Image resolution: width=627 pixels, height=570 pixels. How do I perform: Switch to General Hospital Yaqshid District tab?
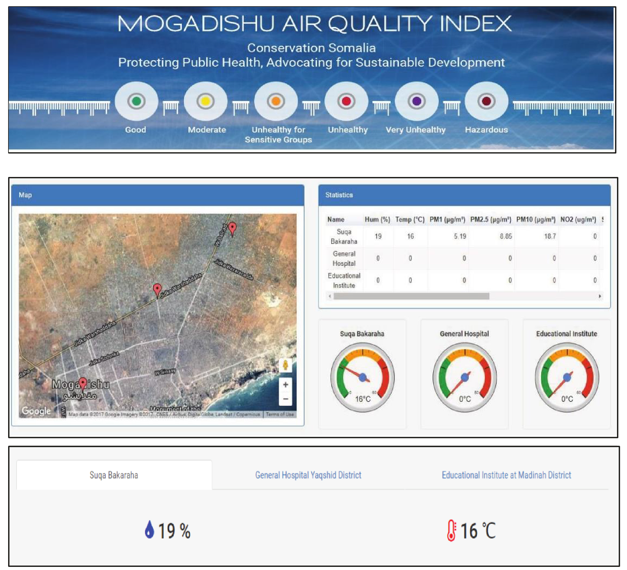click(308, 475)
